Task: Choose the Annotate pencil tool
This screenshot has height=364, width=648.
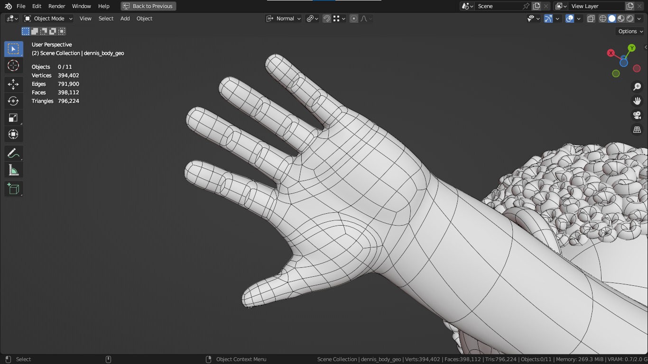Action: click(x=13, y=154)
